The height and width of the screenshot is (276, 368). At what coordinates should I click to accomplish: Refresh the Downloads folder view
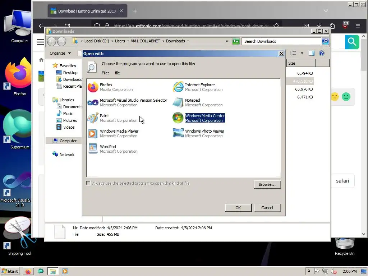tap(236, 41)
